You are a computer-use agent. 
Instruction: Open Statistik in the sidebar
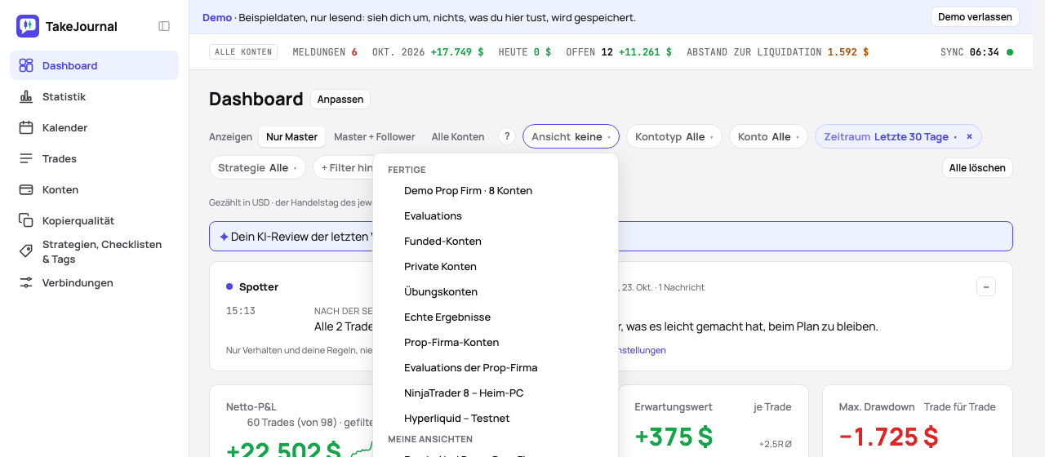pos(94,96)
